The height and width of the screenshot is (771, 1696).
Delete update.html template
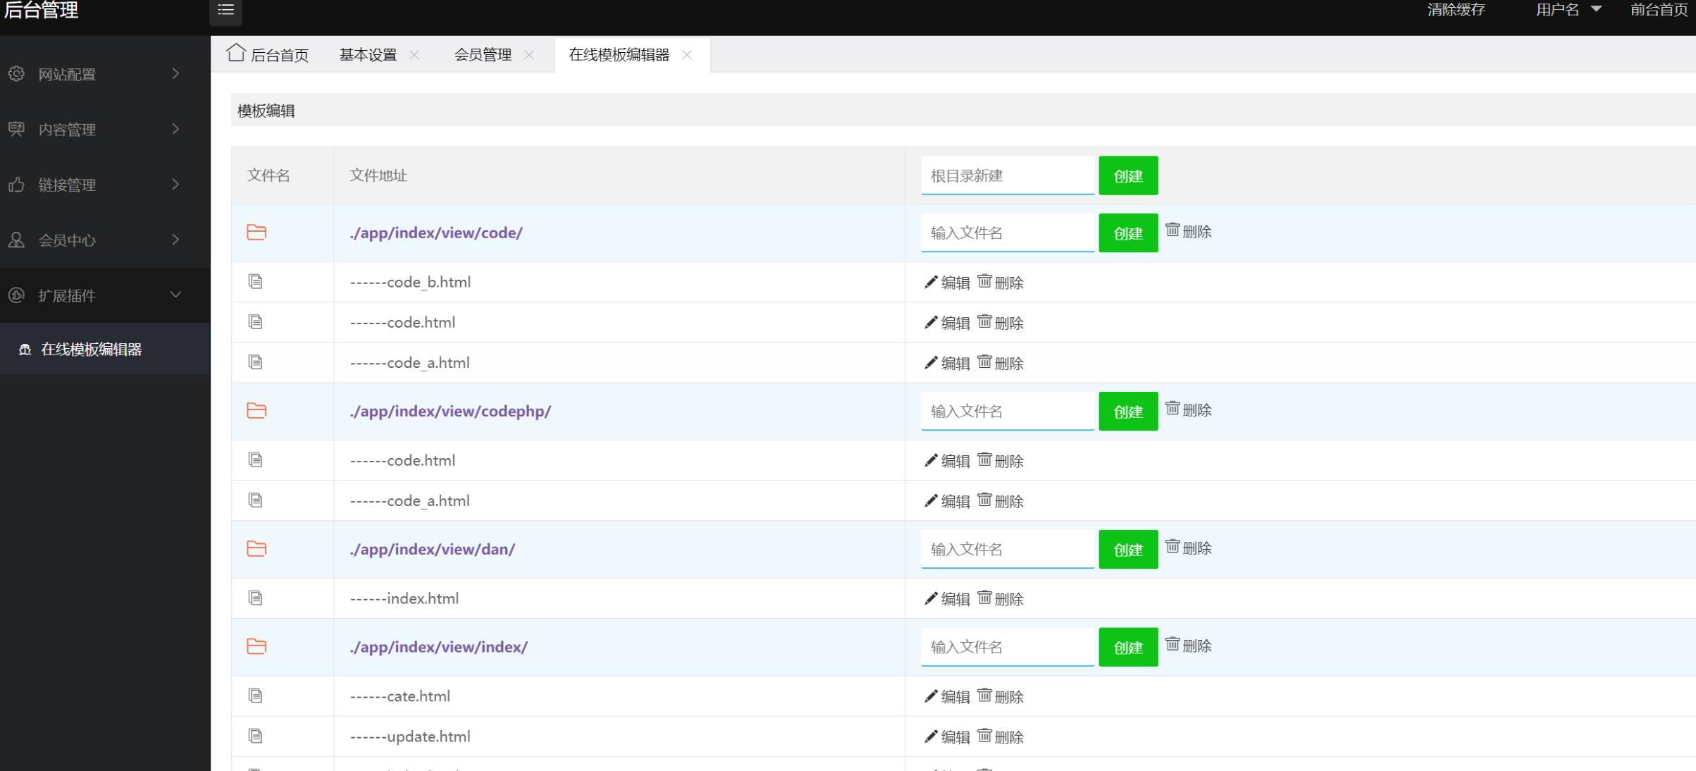tap(1001, 736)
